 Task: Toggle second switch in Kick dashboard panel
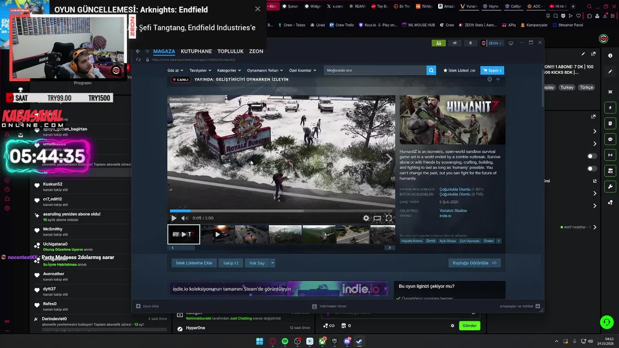point(592,169)
